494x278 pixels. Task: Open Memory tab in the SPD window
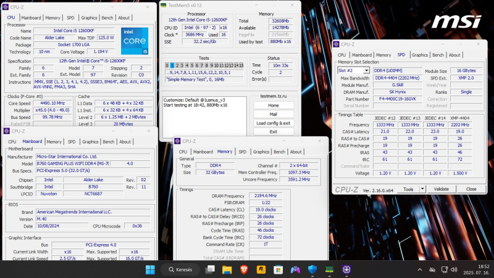[x=383, y=55]
